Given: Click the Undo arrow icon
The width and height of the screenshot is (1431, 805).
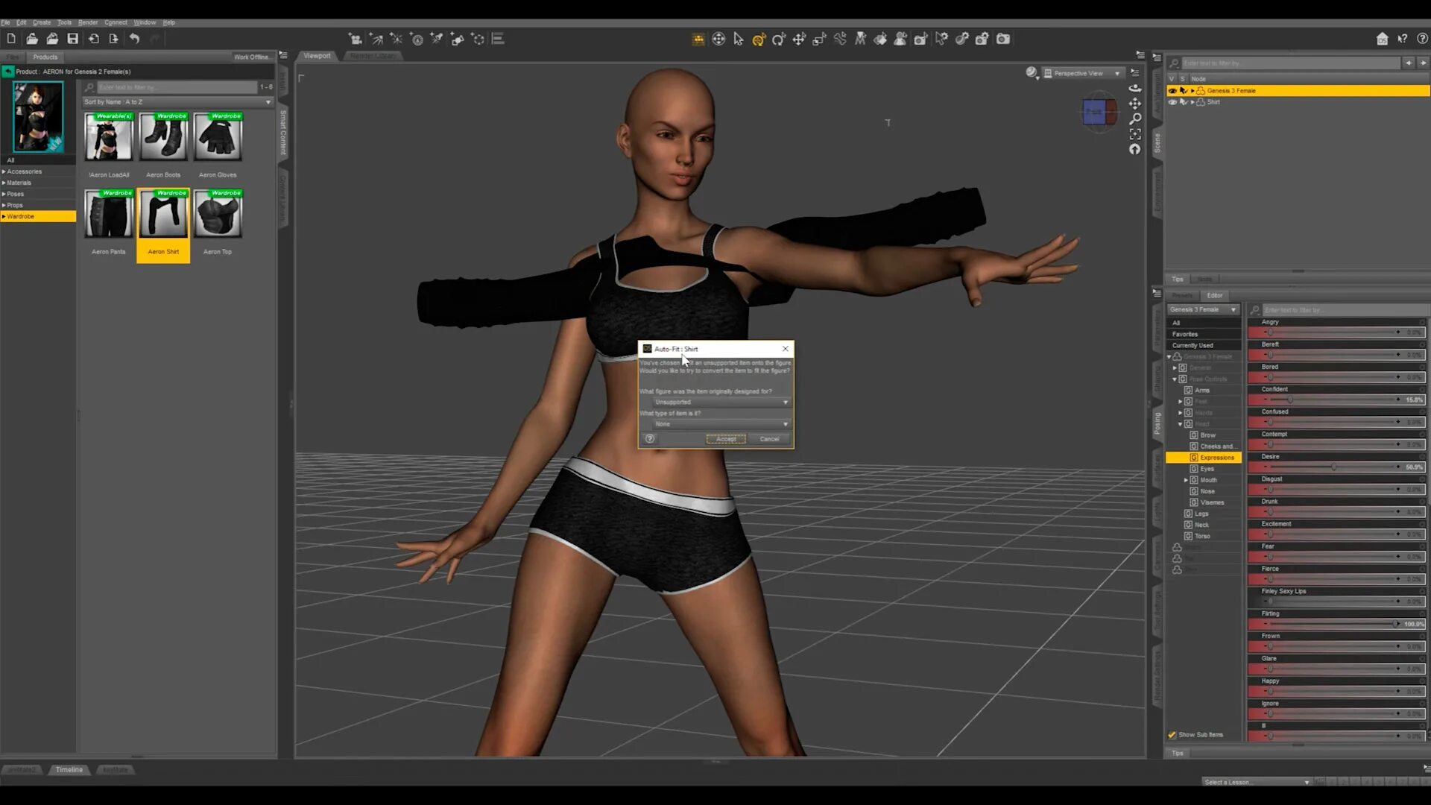Looking at the screenshot, I should [x=134, y=39].
